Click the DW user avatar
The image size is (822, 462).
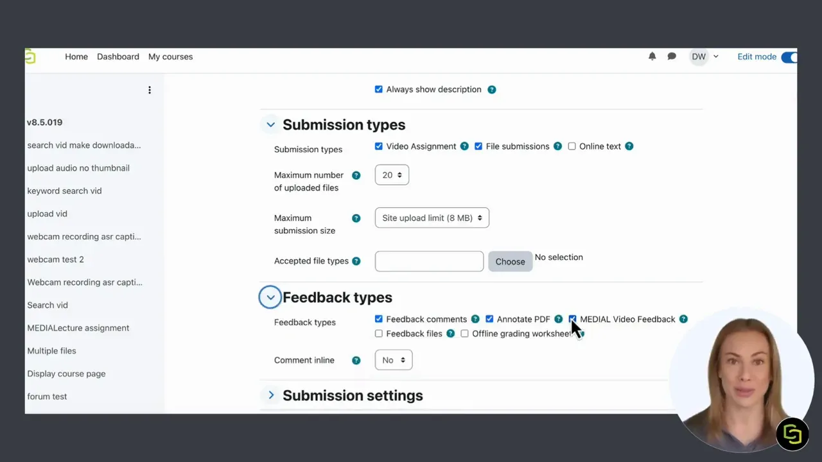(699, 56)
